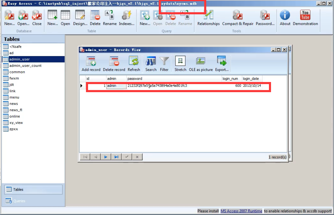This screenshot has width=334, height=215.
Task: Jump to the last record
Action: (x=116, y=157)
